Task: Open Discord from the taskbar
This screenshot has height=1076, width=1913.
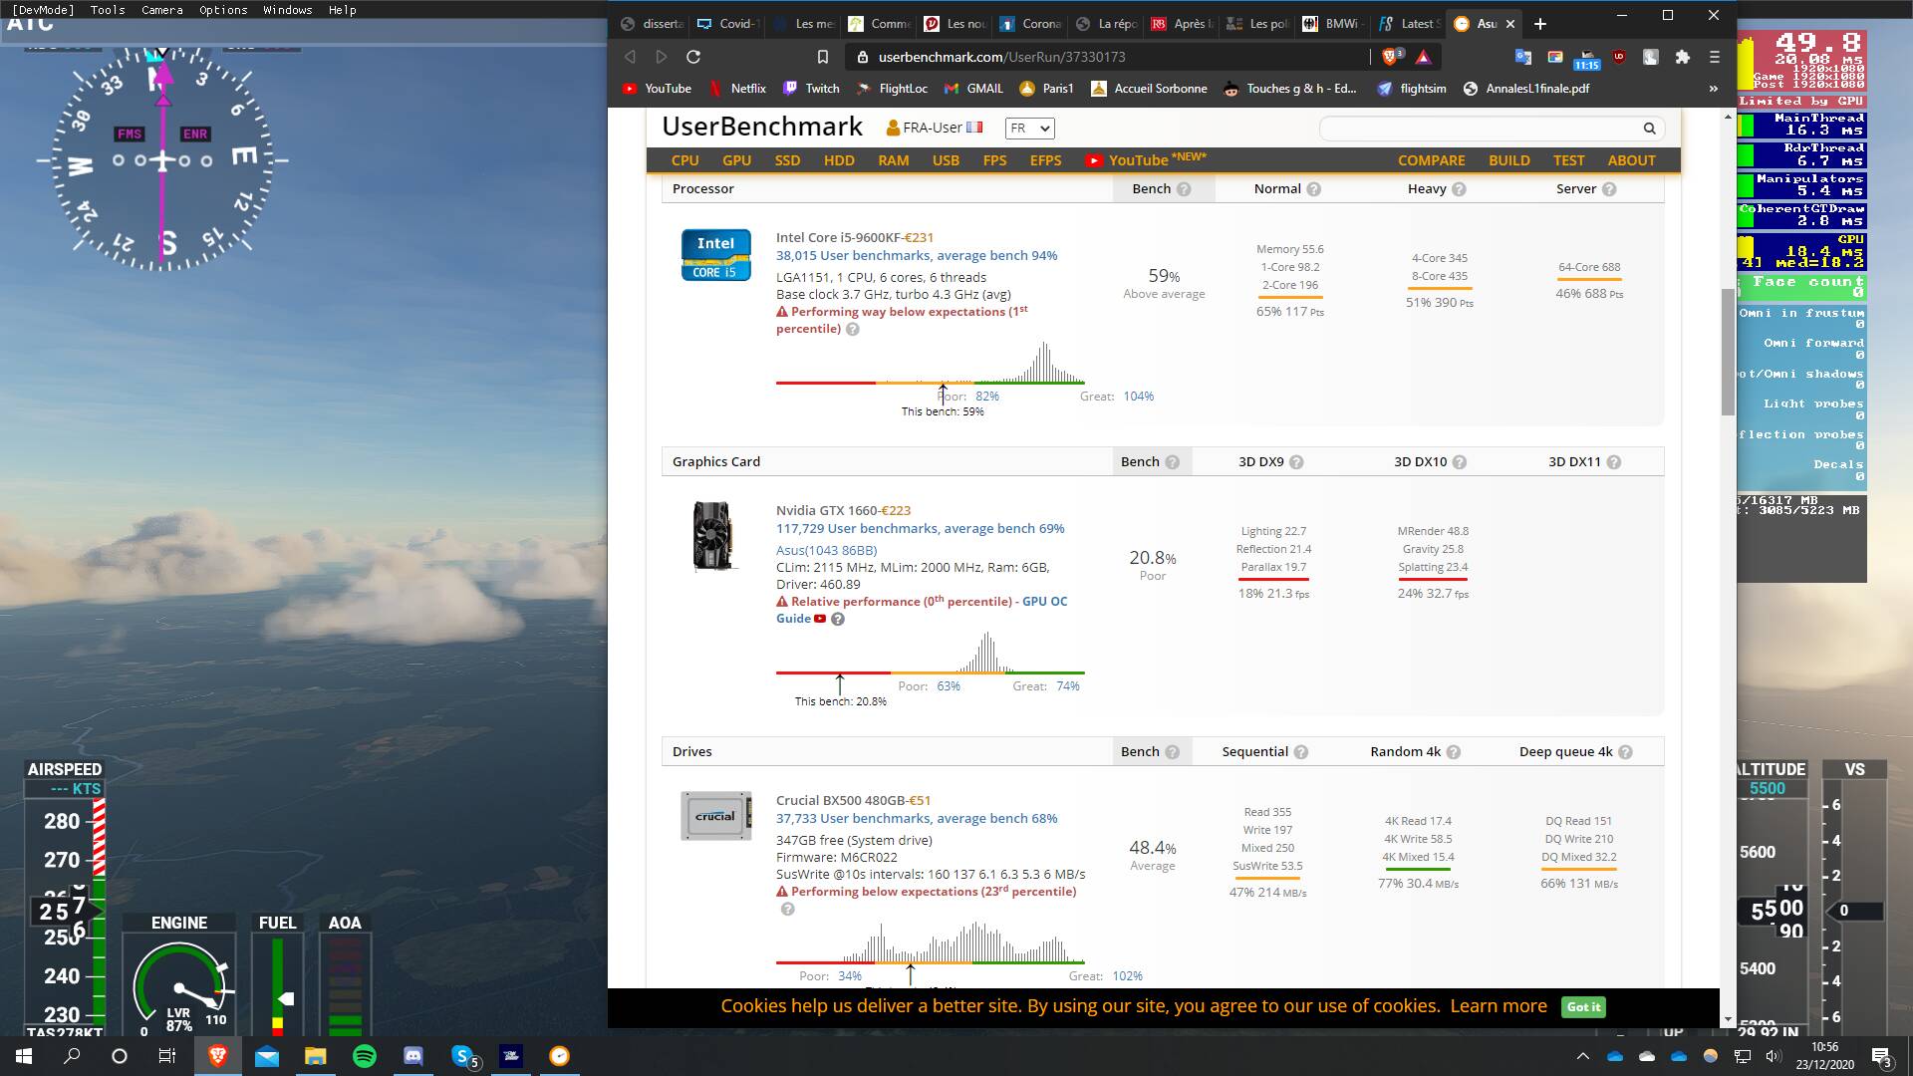Action: tap(413, 1056)
